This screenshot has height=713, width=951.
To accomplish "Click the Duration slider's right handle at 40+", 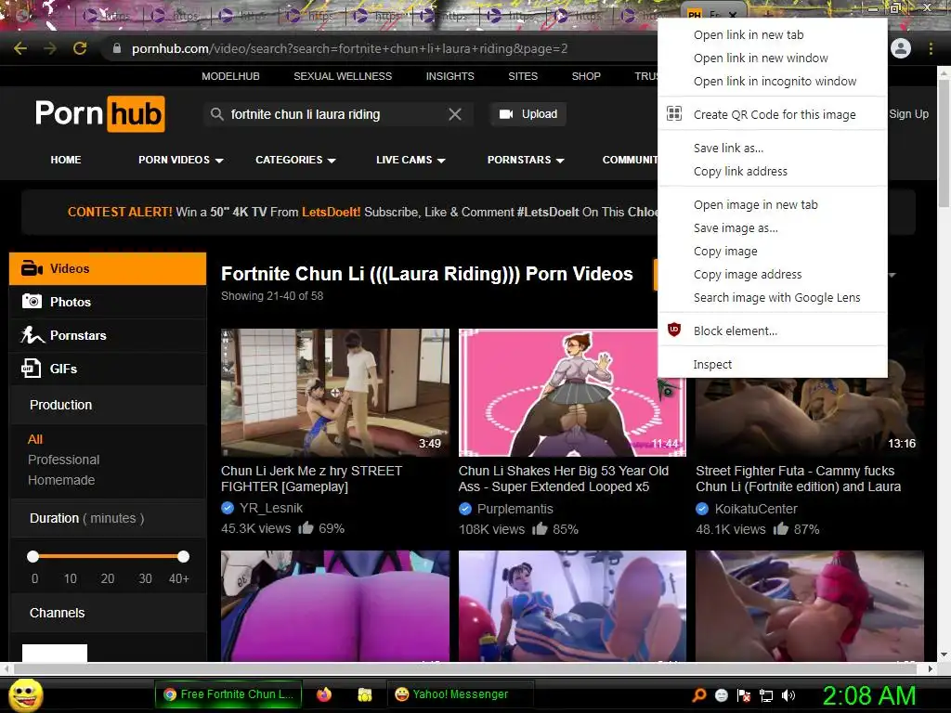I will (183, 556).
